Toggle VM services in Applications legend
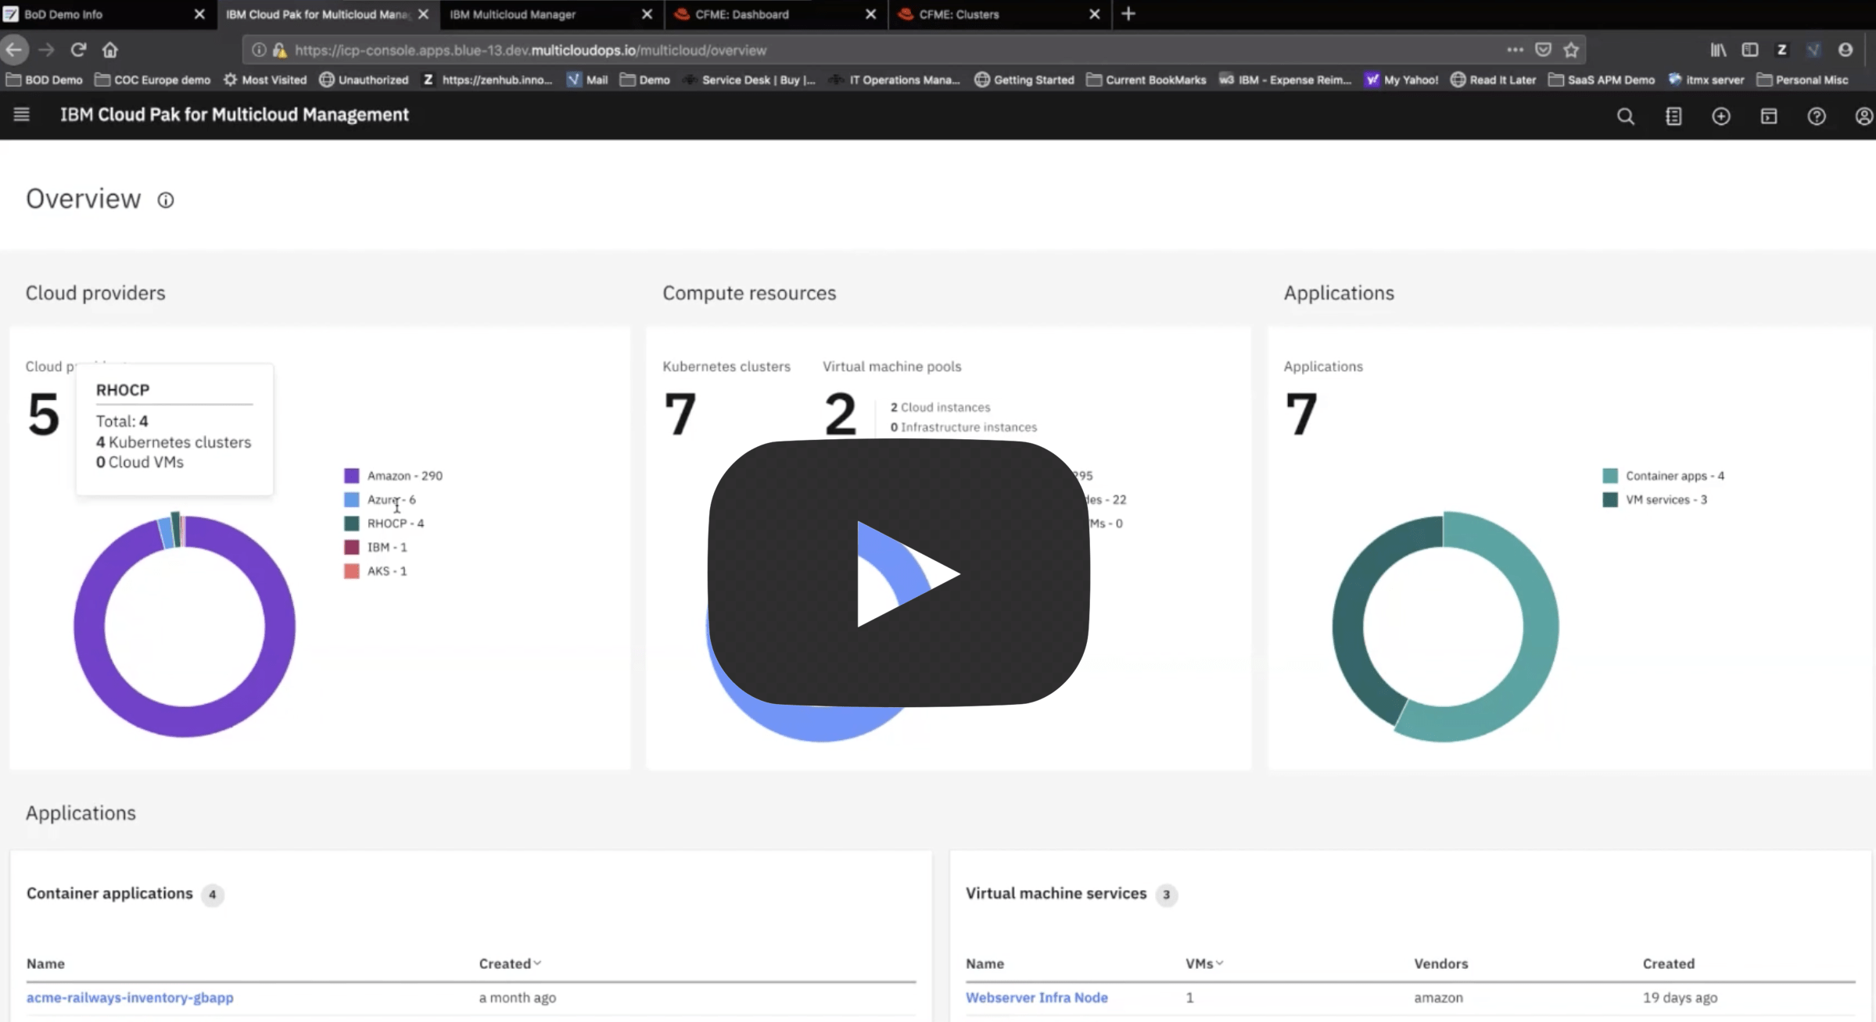The height and width of the screenshot is (1022, 1876). tap(1659, 499)
